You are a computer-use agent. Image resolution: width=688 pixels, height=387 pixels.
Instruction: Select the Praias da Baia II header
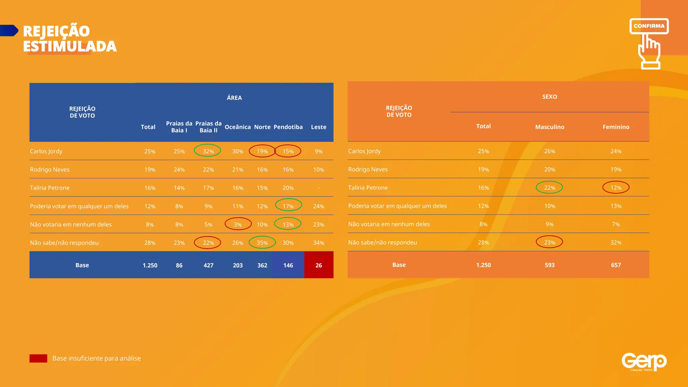click(x=208, y=127)
